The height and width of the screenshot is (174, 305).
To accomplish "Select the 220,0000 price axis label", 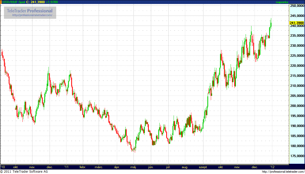I will (x=297, y=65).
